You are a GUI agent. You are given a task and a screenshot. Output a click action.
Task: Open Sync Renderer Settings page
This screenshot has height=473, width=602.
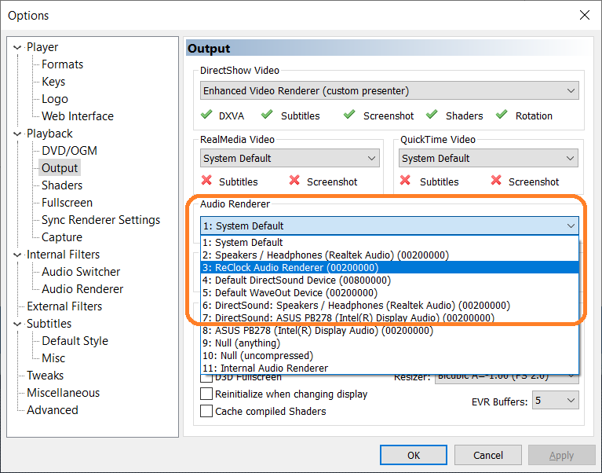tap(100, 220)
